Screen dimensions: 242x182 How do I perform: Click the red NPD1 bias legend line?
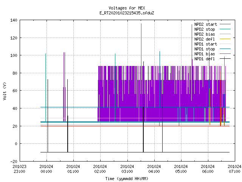[225, 54]
